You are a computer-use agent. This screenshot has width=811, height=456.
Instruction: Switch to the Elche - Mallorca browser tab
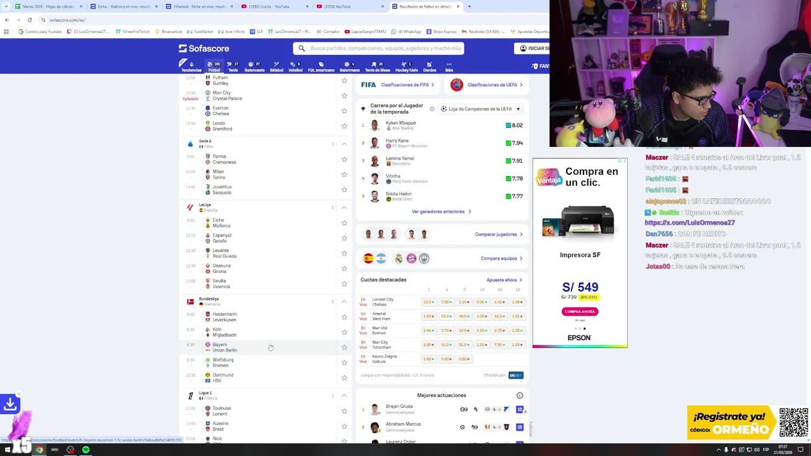coord(124,6)
